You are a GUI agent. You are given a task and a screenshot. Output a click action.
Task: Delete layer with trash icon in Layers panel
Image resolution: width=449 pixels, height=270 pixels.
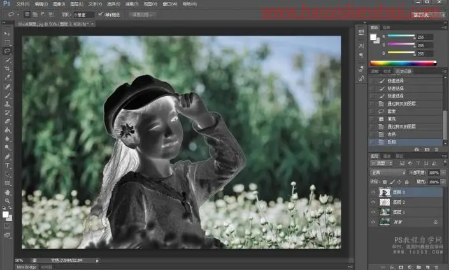pos(436,267)
